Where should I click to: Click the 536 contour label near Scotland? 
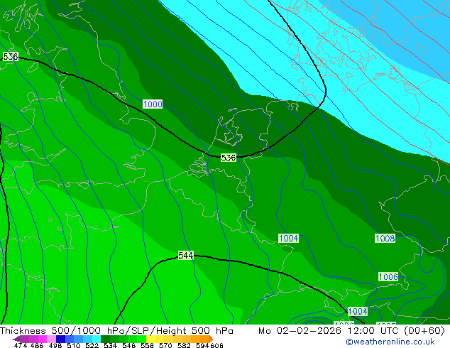pos(11,56)
